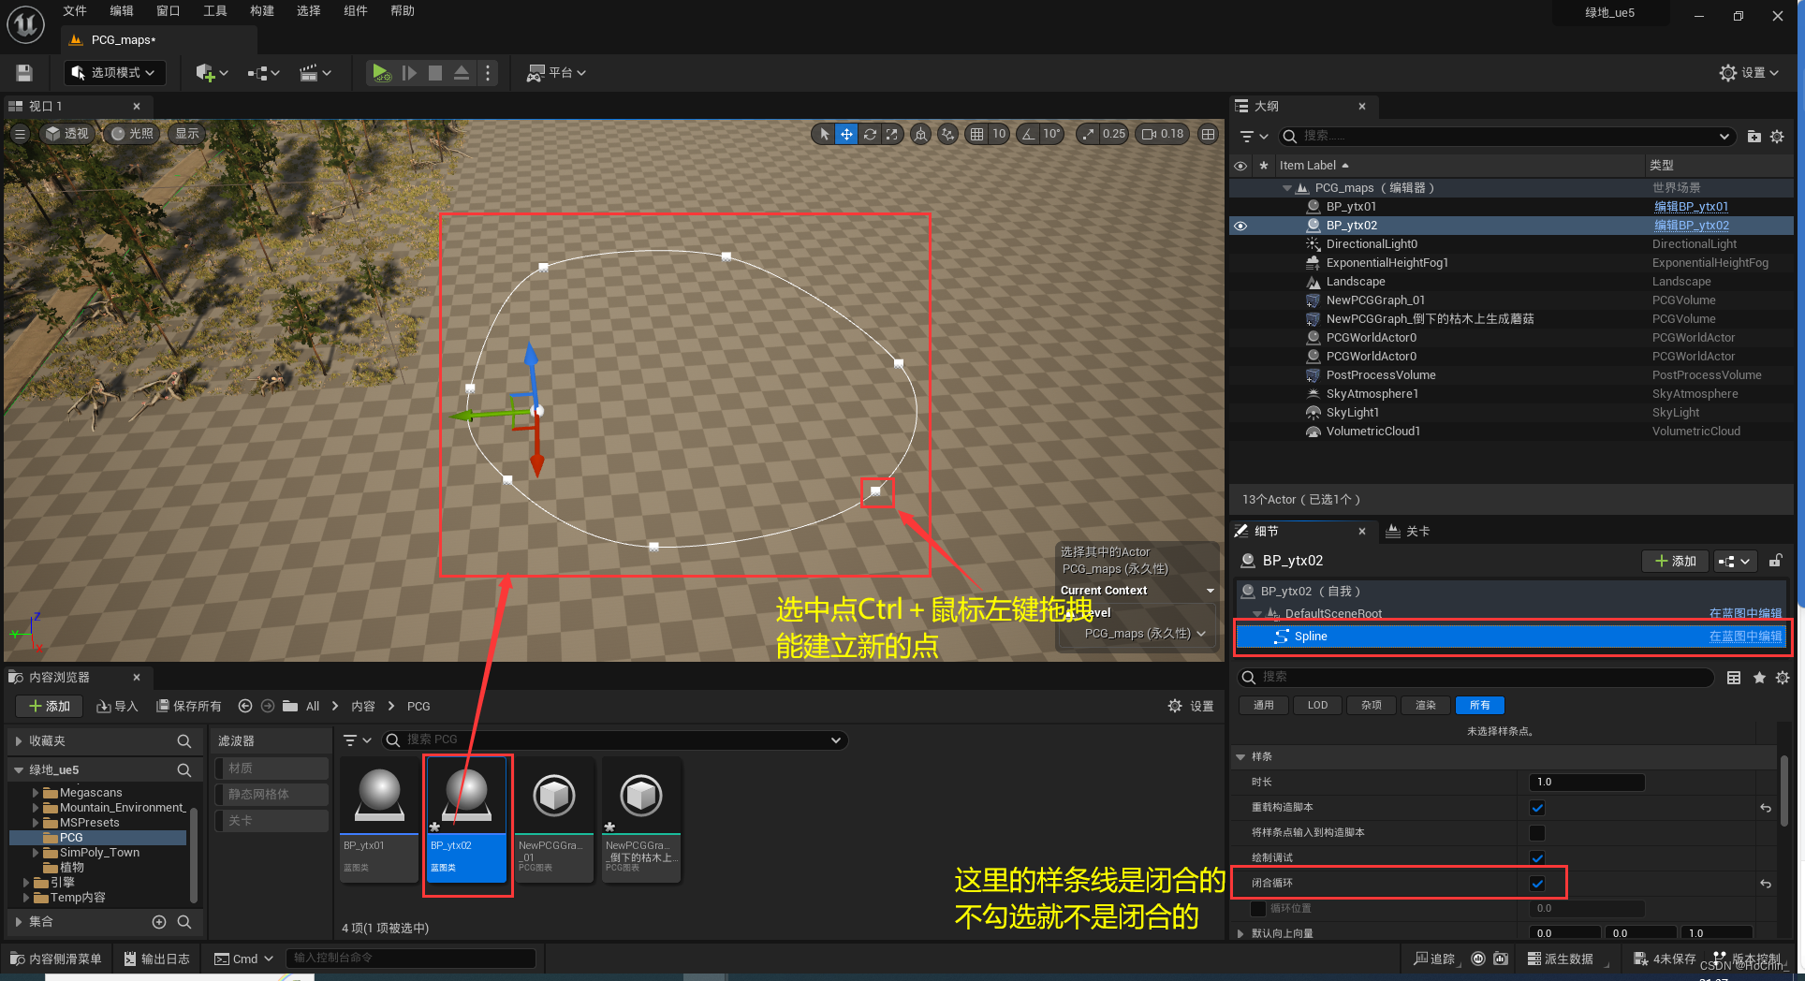The height and width of the screenshot is (981, 1805).
Task: Start Play in editor with the green play button
Action: (x=381, y=73)
